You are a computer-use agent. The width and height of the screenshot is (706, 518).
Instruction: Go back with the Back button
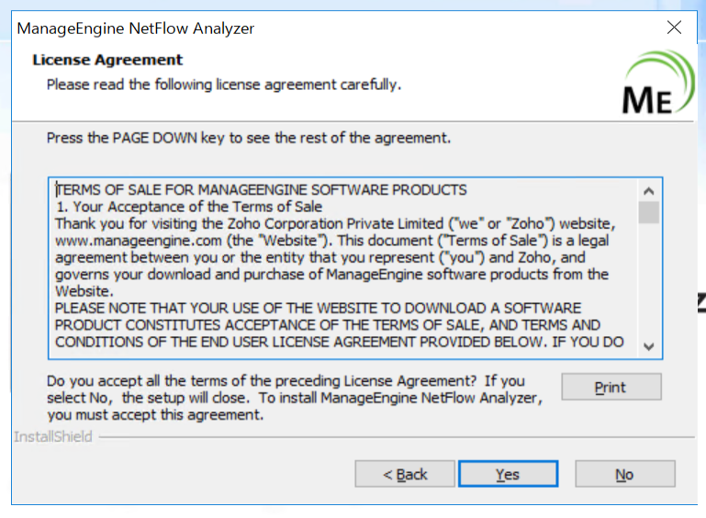[x=405, y=474]
